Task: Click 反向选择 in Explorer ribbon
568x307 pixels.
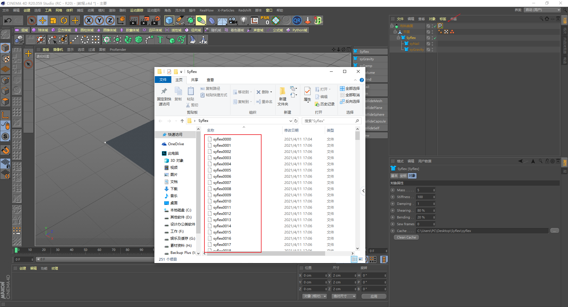Action: click(350, 102)
